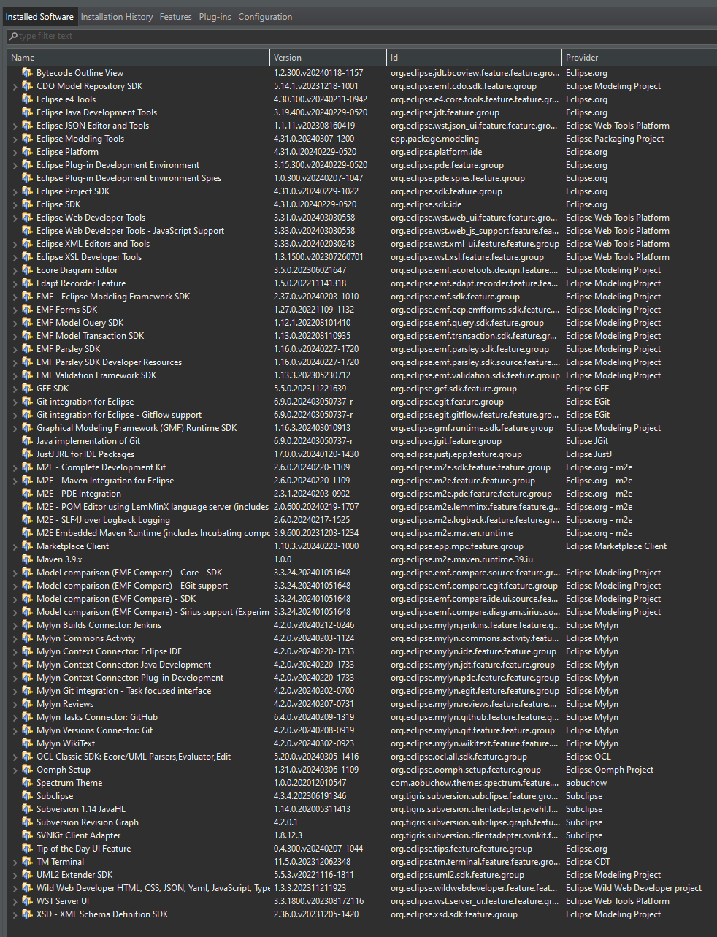Viewport: 717px width, 937px height.
Task: Sort the list by the Id column
Action: pyautogui.click(x=474, y=57)
